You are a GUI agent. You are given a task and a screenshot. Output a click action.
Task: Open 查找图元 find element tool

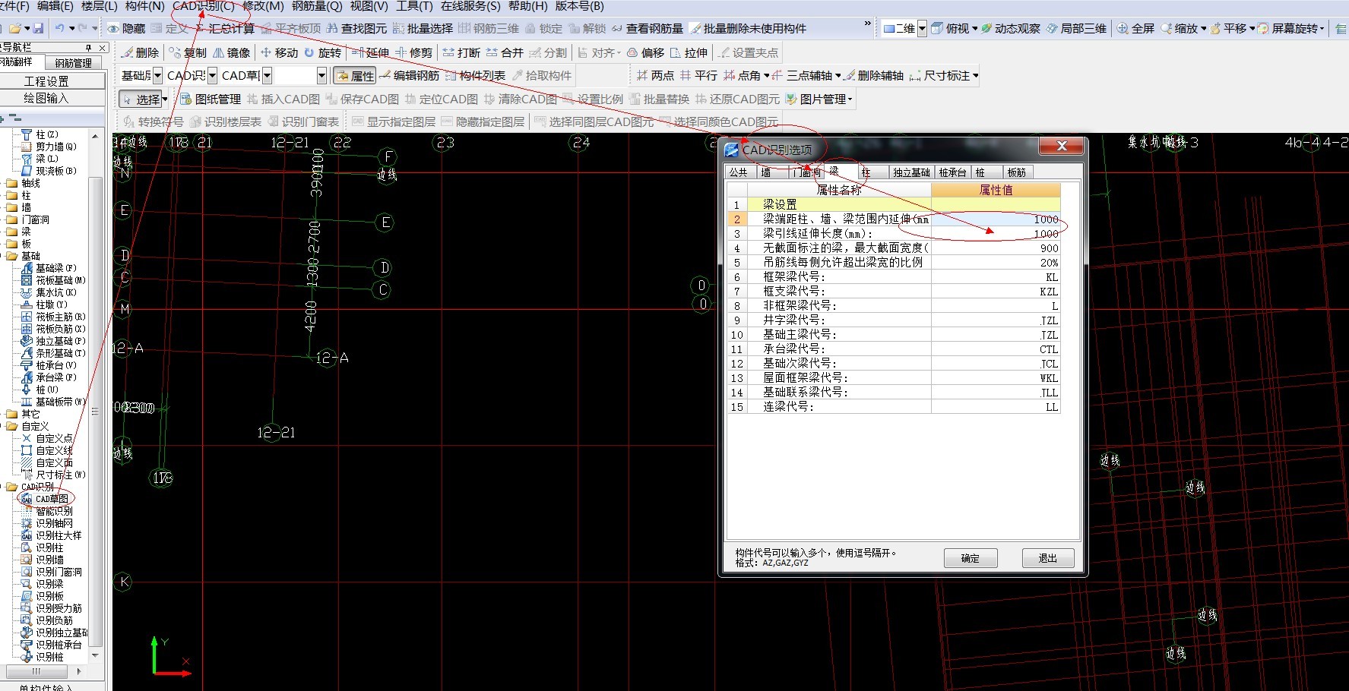click(x=356, y=29)
